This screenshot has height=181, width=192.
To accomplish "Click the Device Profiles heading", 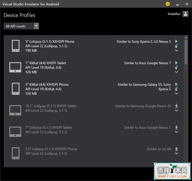I will [x=19, y=15].
